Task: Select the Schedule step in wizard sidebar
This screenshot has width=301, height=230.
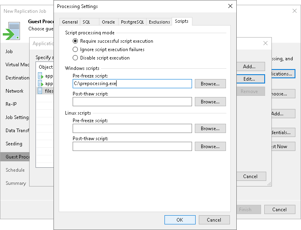Action: [15, 170]
